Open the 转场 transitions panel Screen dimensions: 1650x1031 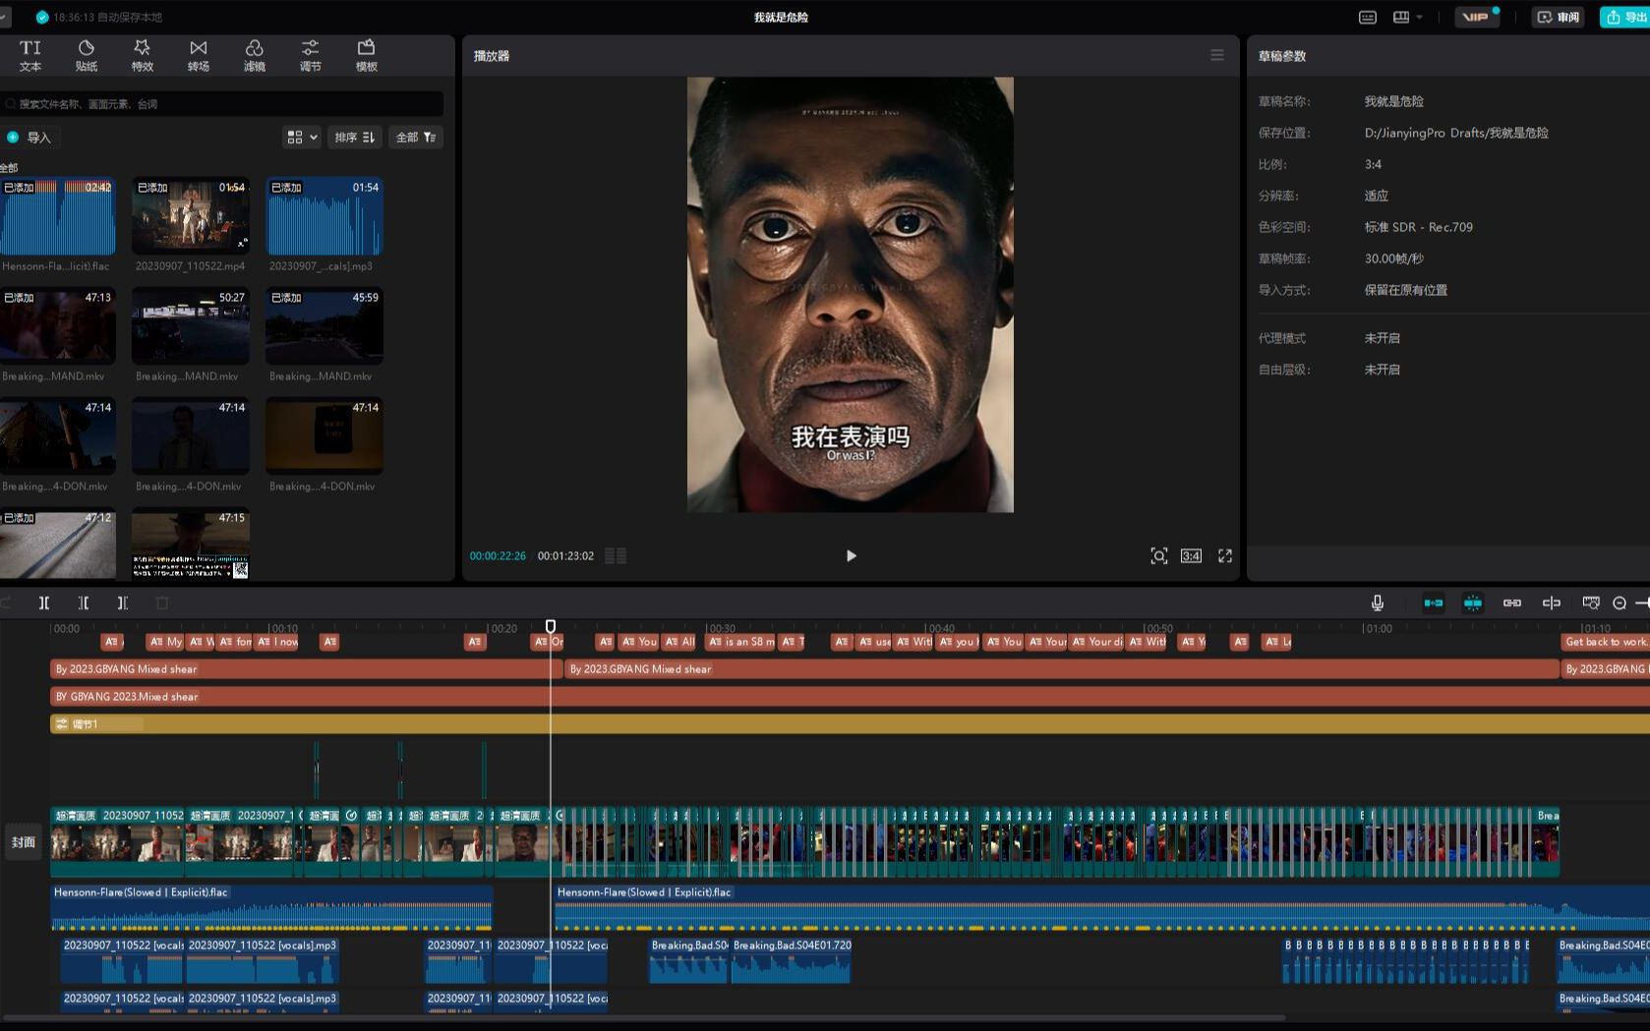(x=199, y=55)
